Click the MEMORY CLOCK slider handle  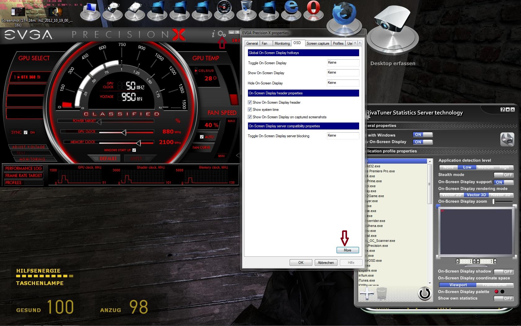click(x=138, y=143)
